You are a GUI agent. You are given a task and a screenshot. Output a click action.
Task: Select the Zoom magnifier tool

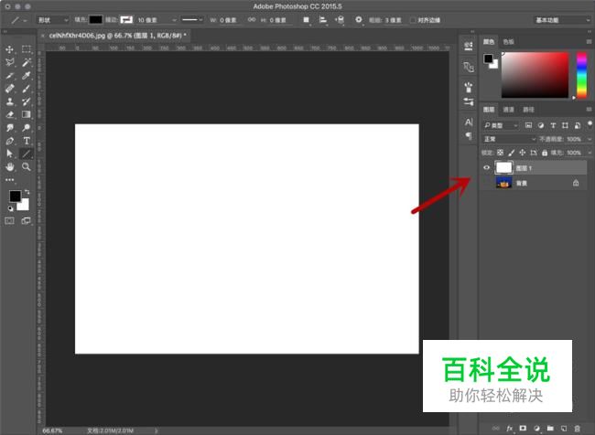(x=27, y=166)
